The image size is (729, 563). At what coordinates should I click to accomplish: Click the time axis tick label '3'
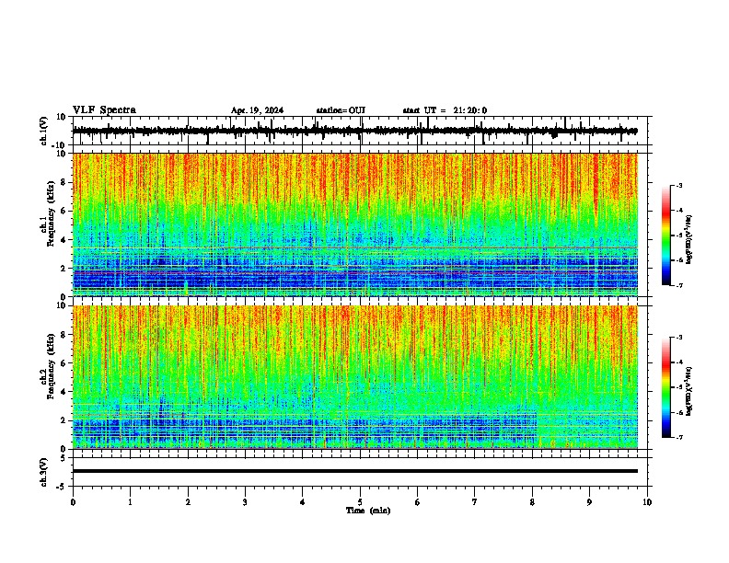(245, 502)
